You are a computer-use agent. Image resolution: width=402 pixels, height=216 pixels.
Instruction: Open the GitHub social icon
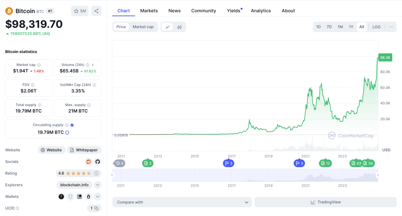pos(97,162)
